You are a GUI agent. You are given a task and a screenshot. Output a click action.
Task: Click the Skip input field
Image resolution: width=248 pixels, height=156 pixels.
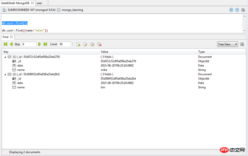point(29,44)
